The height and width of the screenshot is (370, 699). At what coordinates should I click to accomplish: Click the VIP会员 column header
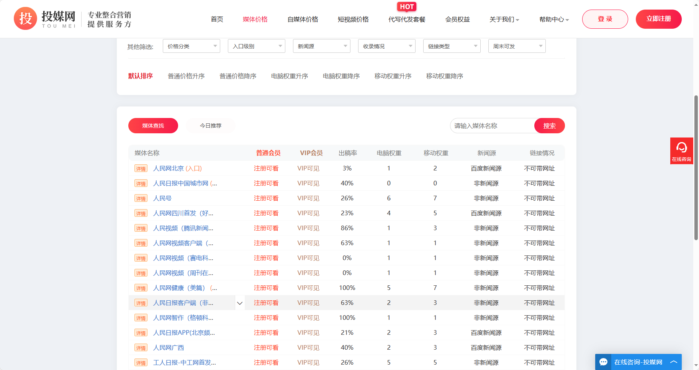coord(311,153)
